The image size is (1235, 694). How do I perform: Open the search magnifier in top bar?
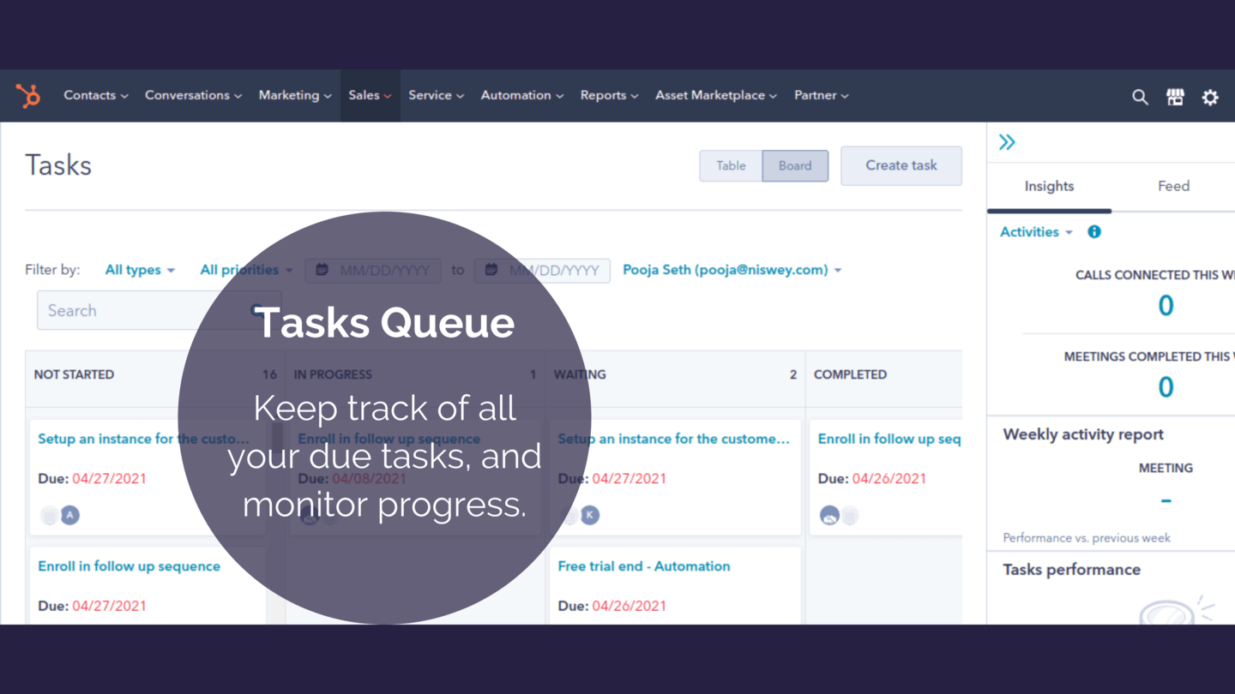1139,97
